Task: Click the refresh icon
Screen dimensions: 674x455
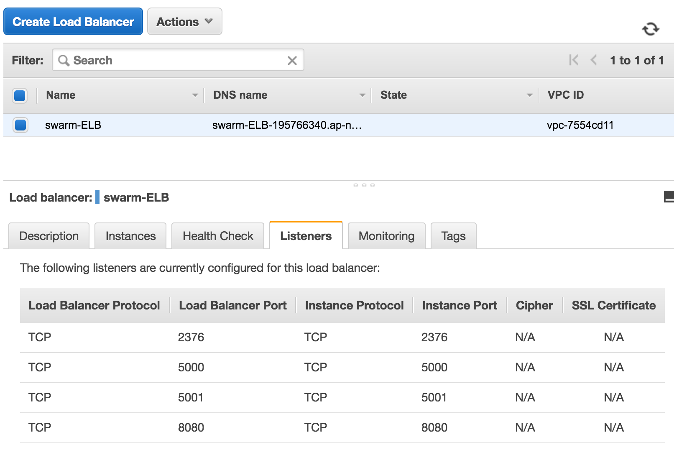Action: pos(651,29)
